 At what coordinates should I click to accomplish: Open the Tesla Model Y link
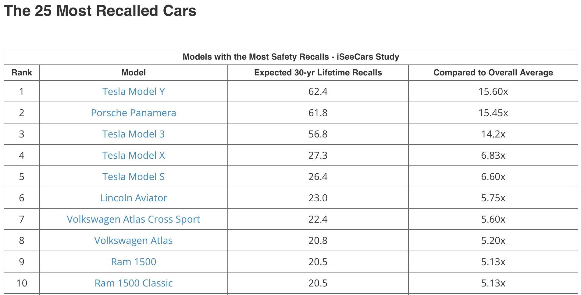tap(134, 92)
